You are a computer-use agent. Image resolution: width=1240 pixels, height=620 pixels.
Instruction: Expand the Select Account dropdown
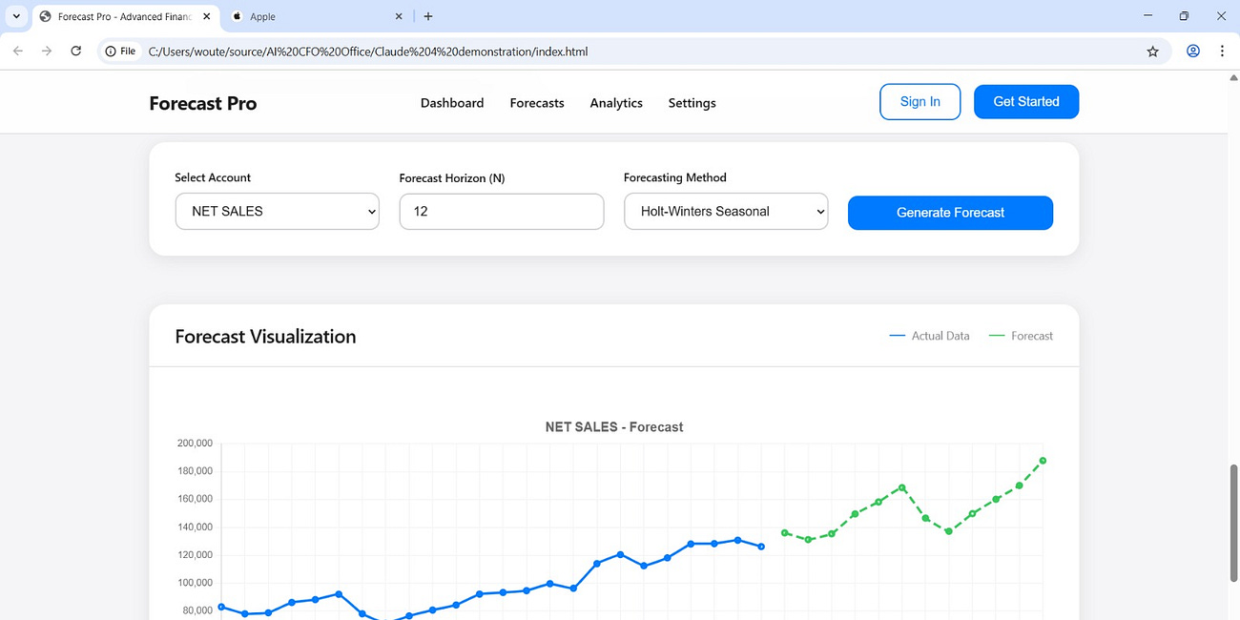pos(278,212)
